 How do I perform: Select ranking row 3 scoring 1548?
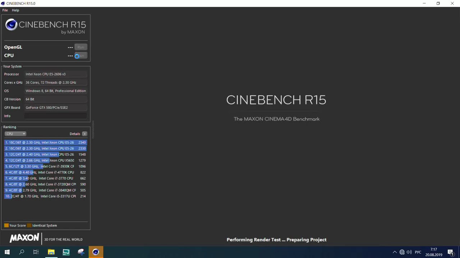point(46,154)
